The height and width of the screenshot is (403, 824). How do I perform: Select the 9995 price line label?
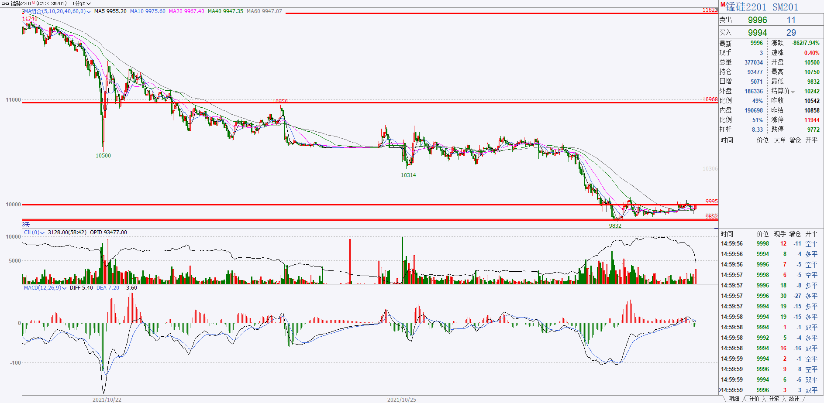tap(711, 201)
